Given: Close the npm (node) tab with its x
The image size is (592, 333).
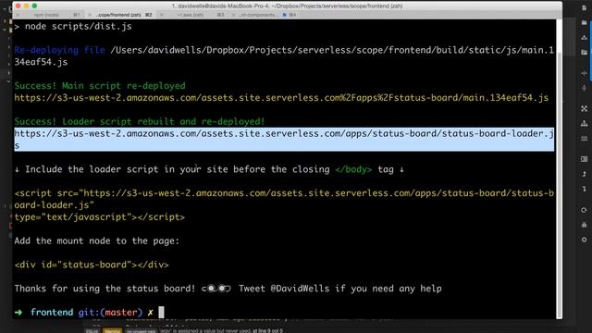Looking at the screenshot, I should [18, 15].
